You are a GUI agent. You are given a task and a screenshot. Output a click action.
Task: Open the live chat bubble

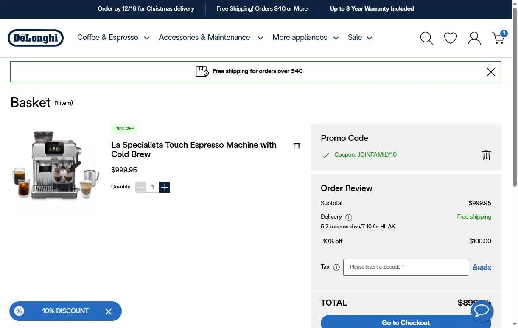(482, 311)
